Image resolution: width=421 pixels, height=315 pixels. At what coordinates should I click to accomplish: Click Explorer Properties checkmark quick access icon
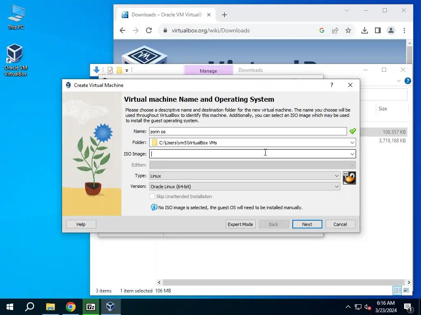[x=110, y=70]
